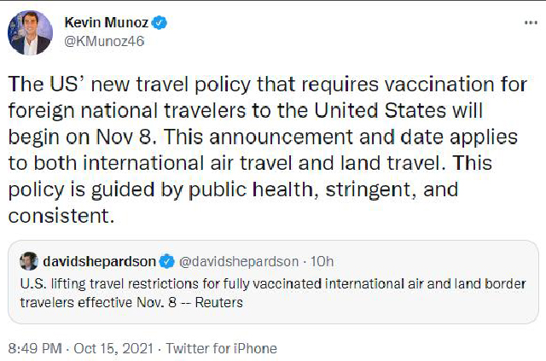Open the three-dot more options menu
546x361 pixels.
531,23
